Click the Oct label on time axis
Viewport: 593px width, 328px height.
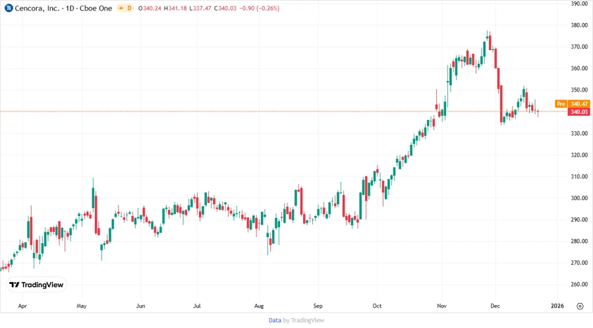tap(377, 306)
